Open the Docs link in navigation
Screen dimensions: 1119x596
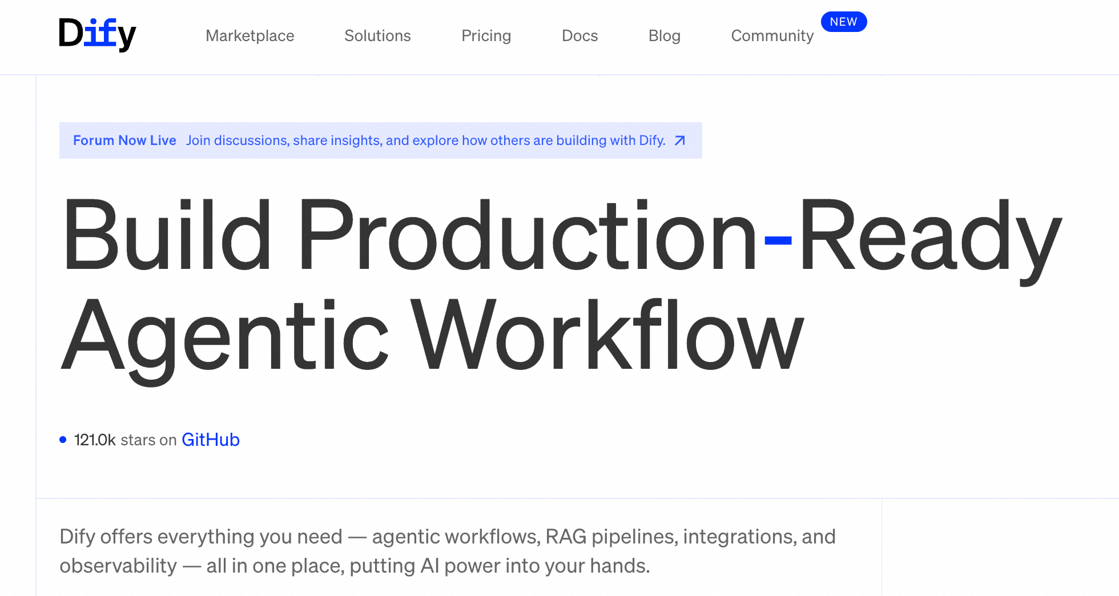tap(579, 36)
